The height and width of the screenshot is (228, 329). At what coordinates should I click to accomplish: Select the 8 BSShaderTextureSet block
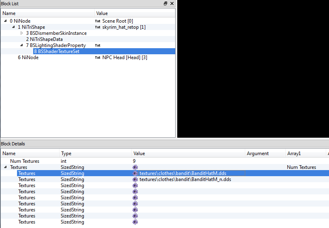pyautogui.click(x=57, y=51)
